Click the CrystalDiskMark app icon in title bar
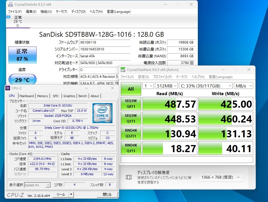This screenshot has height=202, width=268. pyautogui.click(x=123, y=70)
